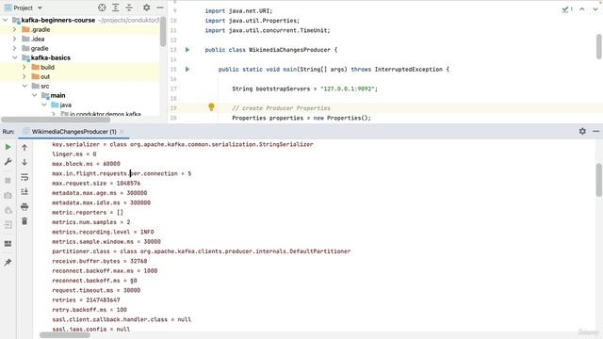Viewport: 603px width, 339px height.
Task: Go to next highlighted problem arrow
Action: coord(595,9)
